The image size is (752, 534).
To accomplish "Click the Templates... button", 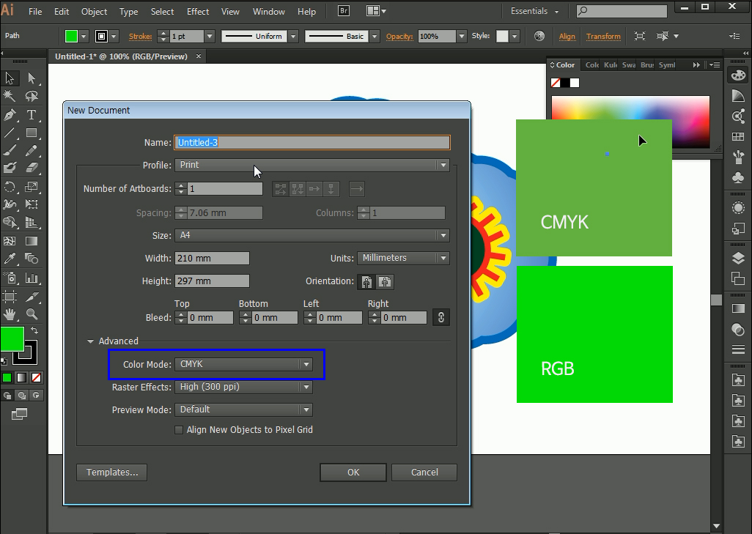I will (111, 472).
